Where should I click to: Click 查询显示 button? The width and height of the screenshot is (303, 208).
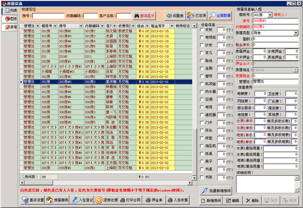[144, 16]
